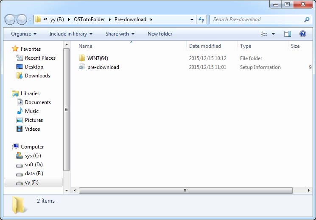
Task: Click navigation pane scroll up arrow
Action: [67, 44]
